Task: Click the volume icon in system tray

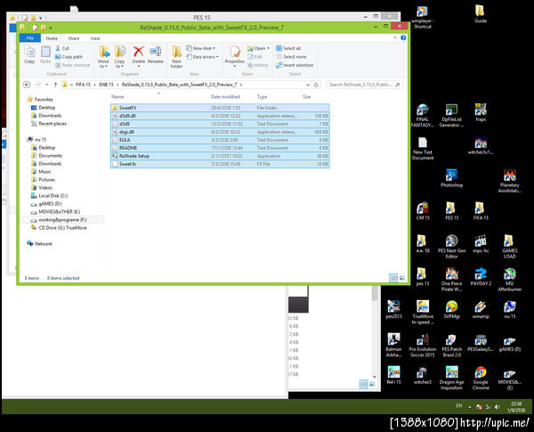Action: (x=498, y=407)
